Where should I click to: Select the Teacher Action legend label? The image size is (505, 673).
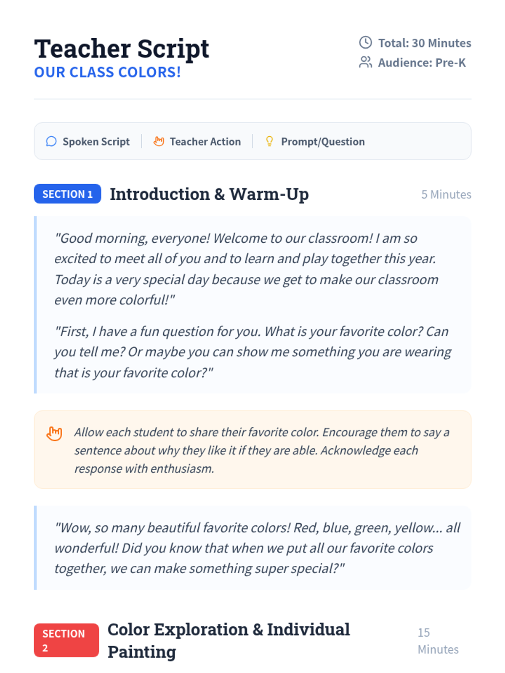click(x=205, y=142)
